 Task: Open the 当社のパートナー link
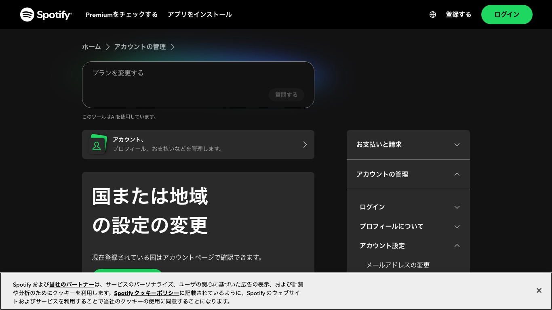72,285
